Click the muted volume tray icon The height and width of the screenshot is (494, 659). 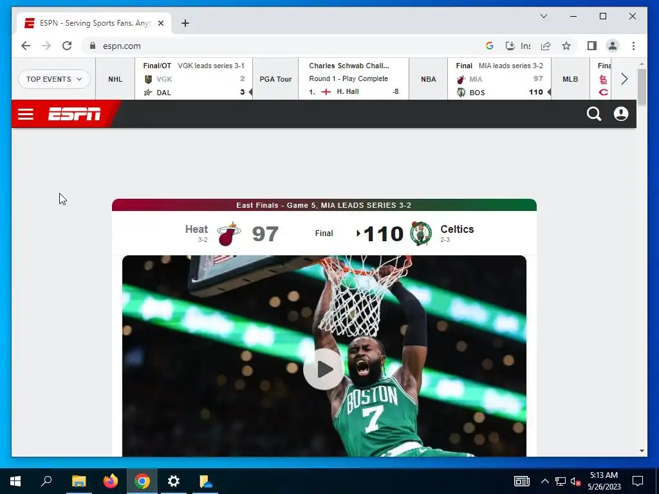[576, 481]
